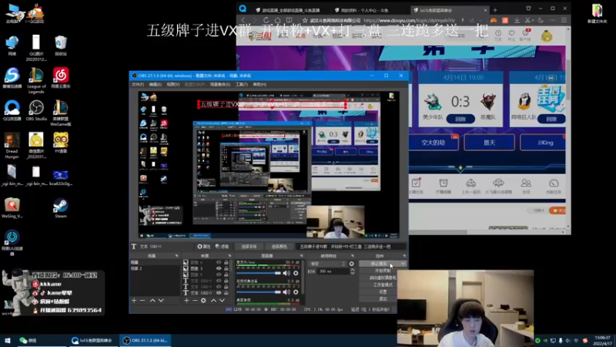
Task: Open mic/Aux audio settings gear
Action: [x=296, y=273]
